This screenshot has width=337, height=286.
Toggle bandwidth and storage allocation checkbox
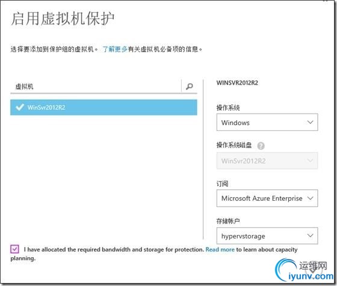point(14,249)
